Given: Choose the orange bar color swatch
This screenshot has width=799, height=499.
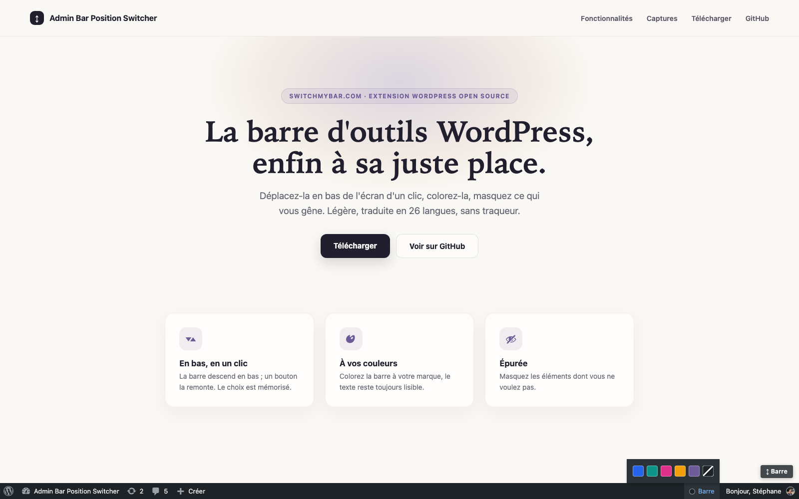Looking at the screenshot, I should [680, 471].
